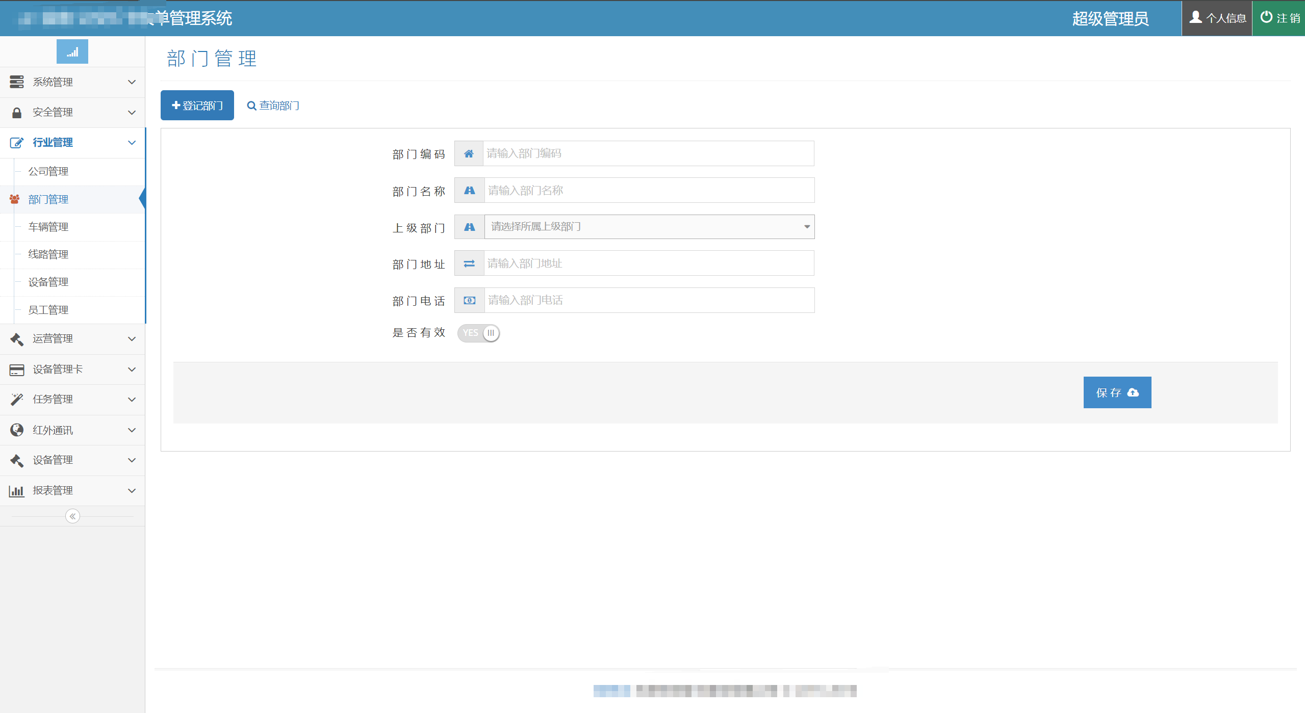The width and height of the screenshot is (1305, 713).
Task: Click home icon beside department code field
Action: 469,153
